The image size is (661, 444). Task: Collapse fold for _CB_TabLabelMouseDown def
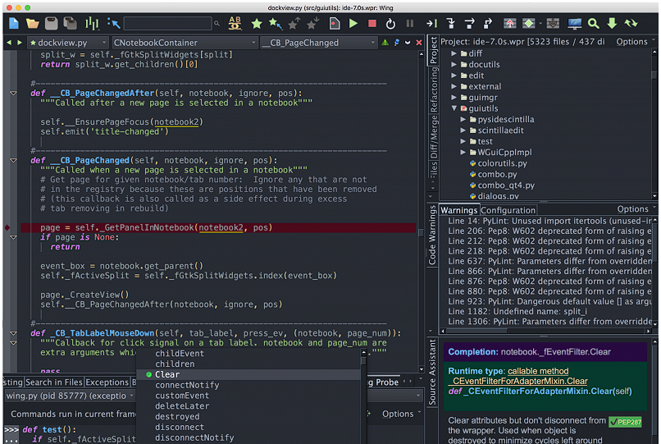click(x=13, y=333)
